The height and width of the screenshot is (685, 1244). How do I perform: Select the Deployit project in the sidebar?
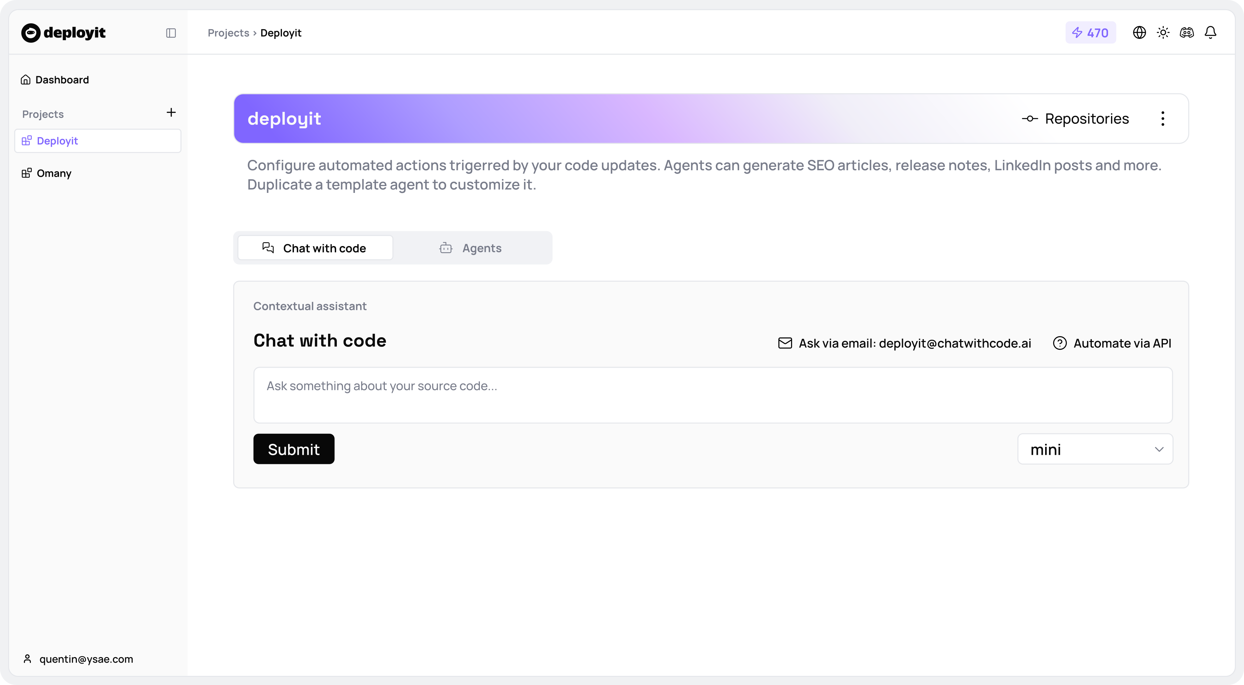[57, 140]
